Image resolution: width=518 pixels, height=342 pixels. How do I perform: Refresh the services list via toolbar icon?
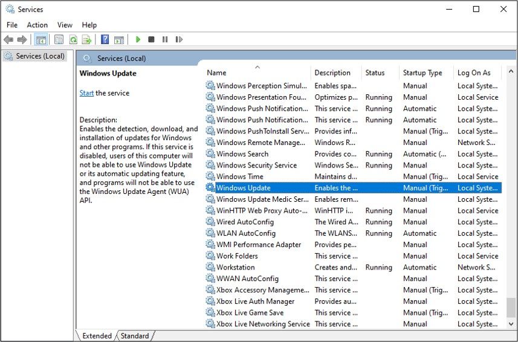tap(73, 40)
